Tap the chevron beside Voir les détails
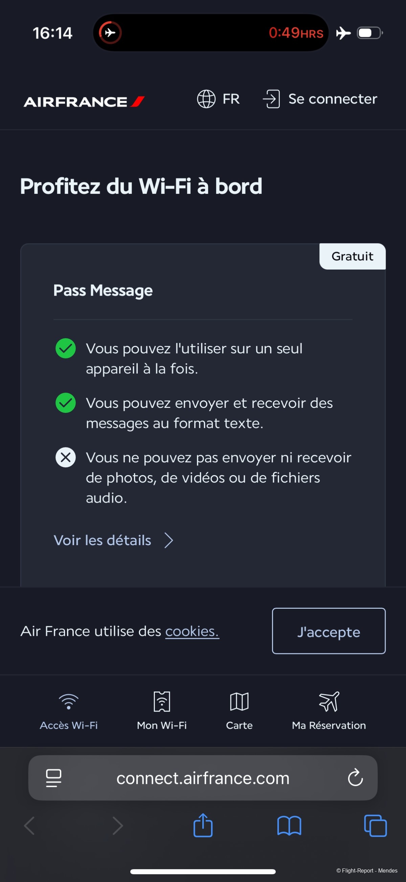Image resolution: width=406 pixels, height=882 pixels. [x=168, y=540]
